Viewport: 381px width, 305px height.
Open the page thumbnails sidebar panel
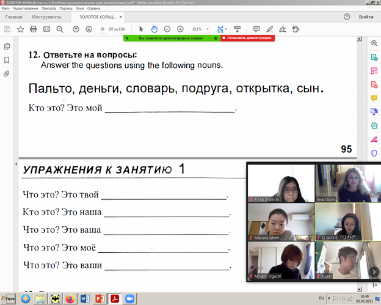[7, 46]
